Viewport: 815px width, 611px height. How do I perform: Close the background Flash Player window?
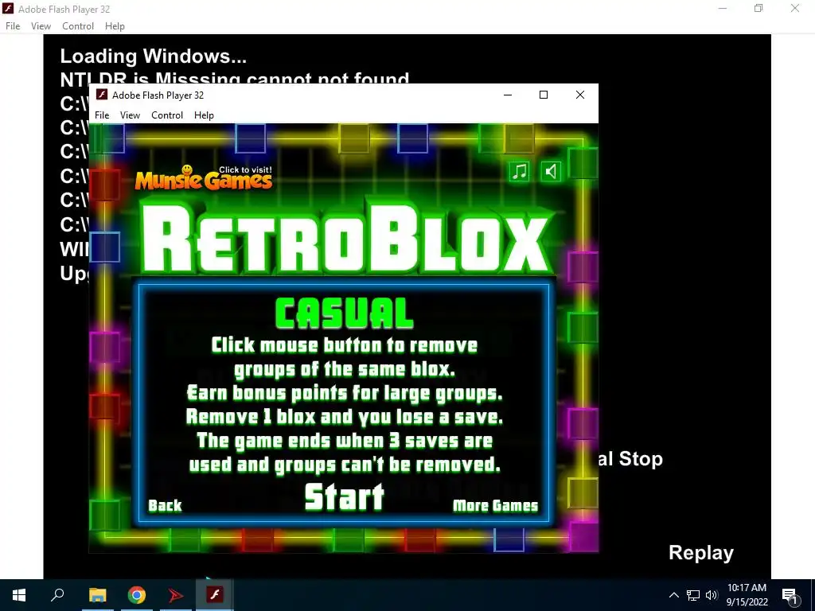click(x=795, y=8)
